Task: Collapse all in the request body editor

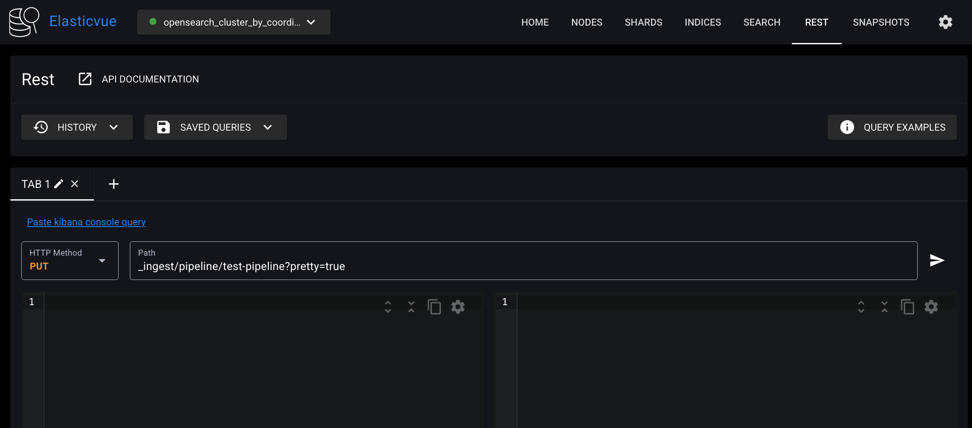Action: click(x=411, y=307)
